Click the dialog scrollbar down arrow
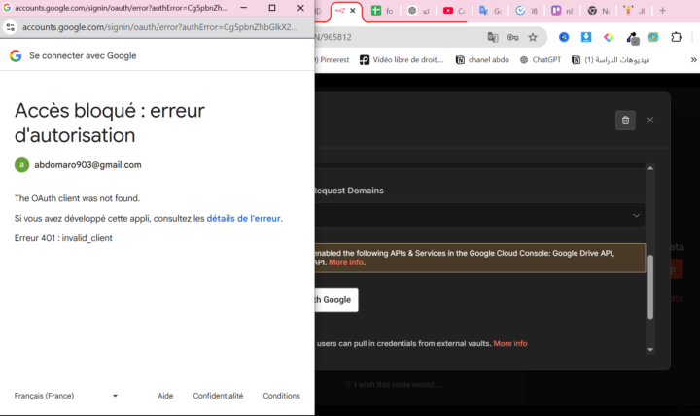 point(650,350)
